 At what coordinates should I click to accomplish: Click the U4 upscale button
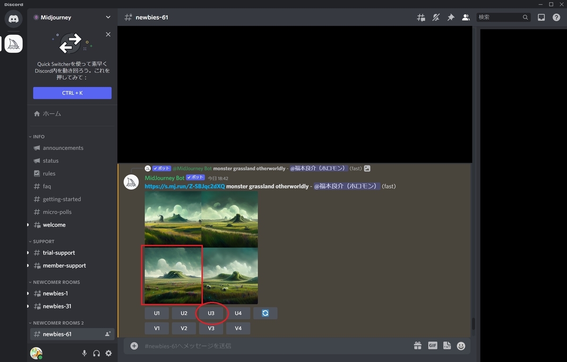[x=238, y=313]
